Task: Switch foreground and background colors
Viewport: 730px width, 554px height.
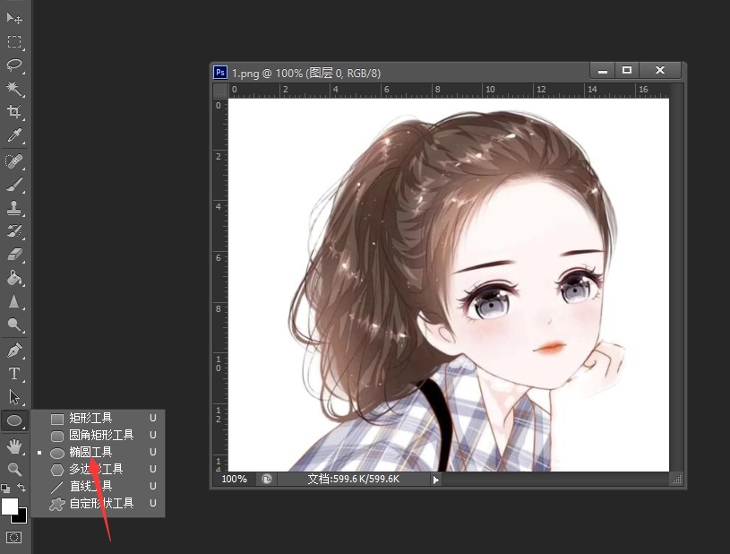Action: point(21,487)
